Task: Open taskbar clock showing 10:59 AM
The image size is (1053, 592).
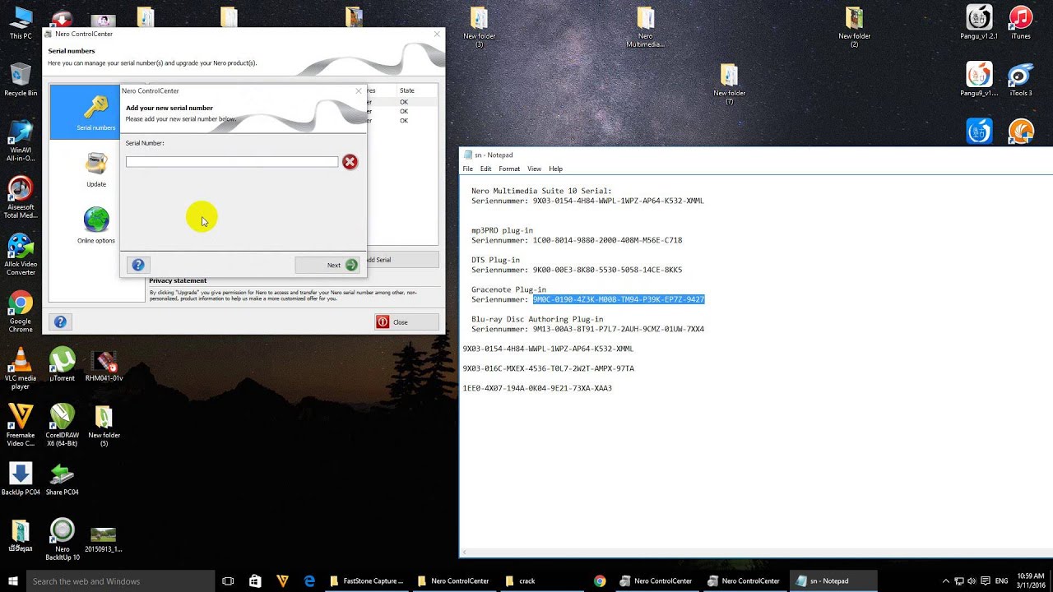Action: click(x=1031, y=580)
